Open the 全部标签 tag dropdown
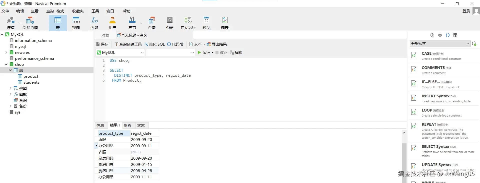The height and width of the screenshot is (183, 480). tap(440, 44)
